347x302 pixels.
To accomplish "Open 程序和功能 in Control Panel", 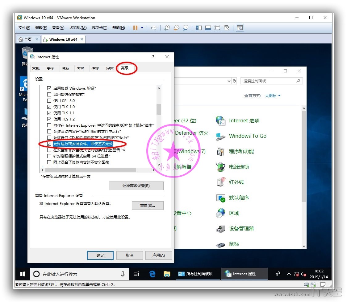I will (235, 152).
